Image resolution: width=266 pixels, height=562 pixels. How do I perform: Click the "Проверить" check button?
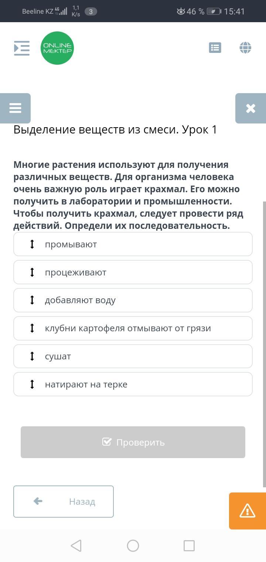pyautogui.click(x=133, y=442)
